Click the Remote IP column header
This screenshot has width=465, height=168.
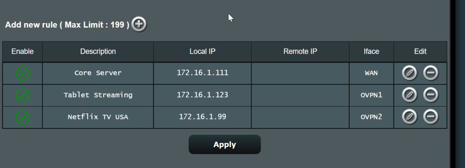pyautogui.click(x=300, y=52)
